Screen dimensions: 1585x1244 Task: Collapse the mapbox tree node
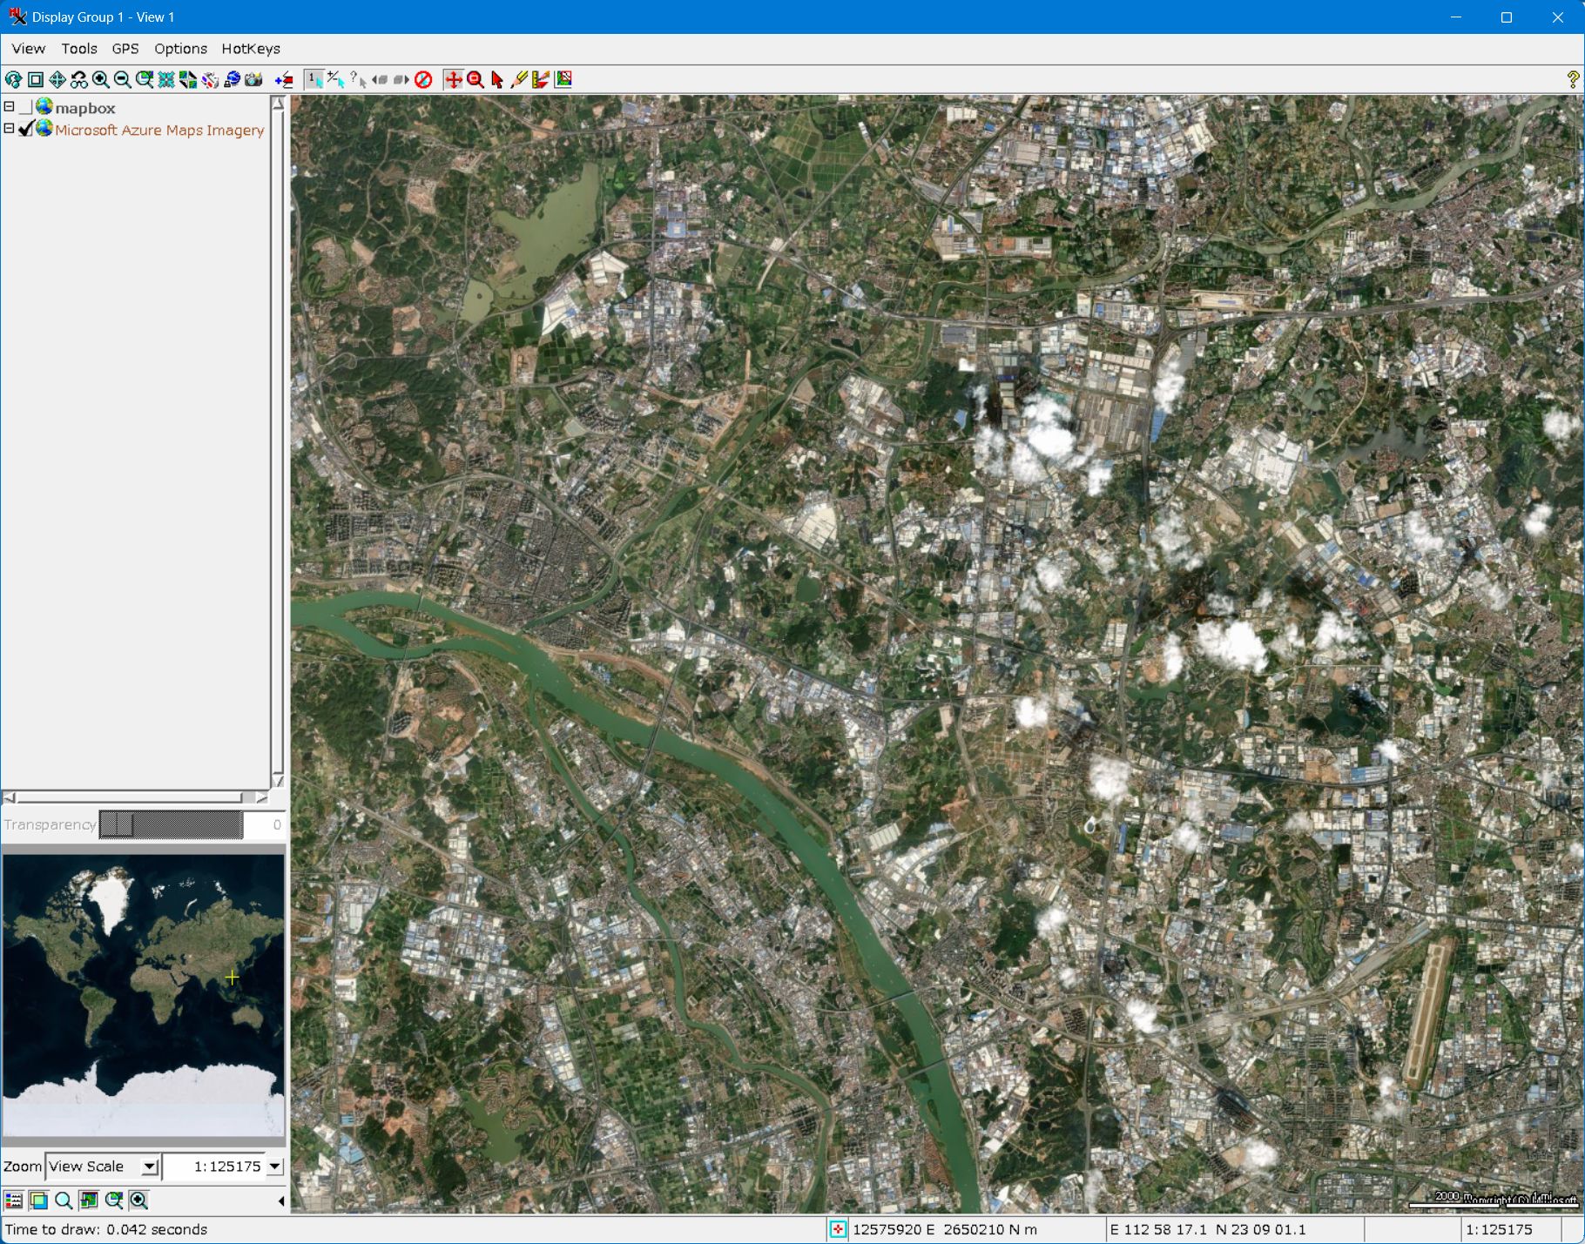pos(9,107)
